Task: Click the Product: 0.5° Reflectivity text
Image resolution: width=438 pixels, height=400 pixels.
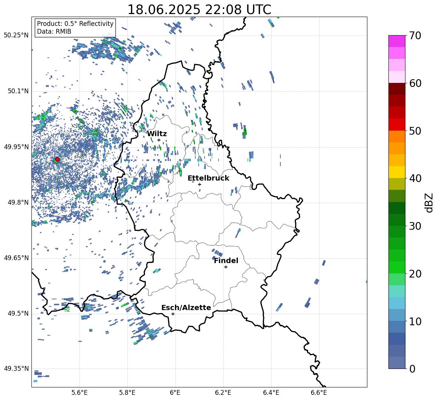Action: (75, 24)
